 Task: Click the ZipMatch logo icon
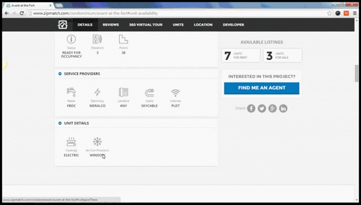[63, 24]
